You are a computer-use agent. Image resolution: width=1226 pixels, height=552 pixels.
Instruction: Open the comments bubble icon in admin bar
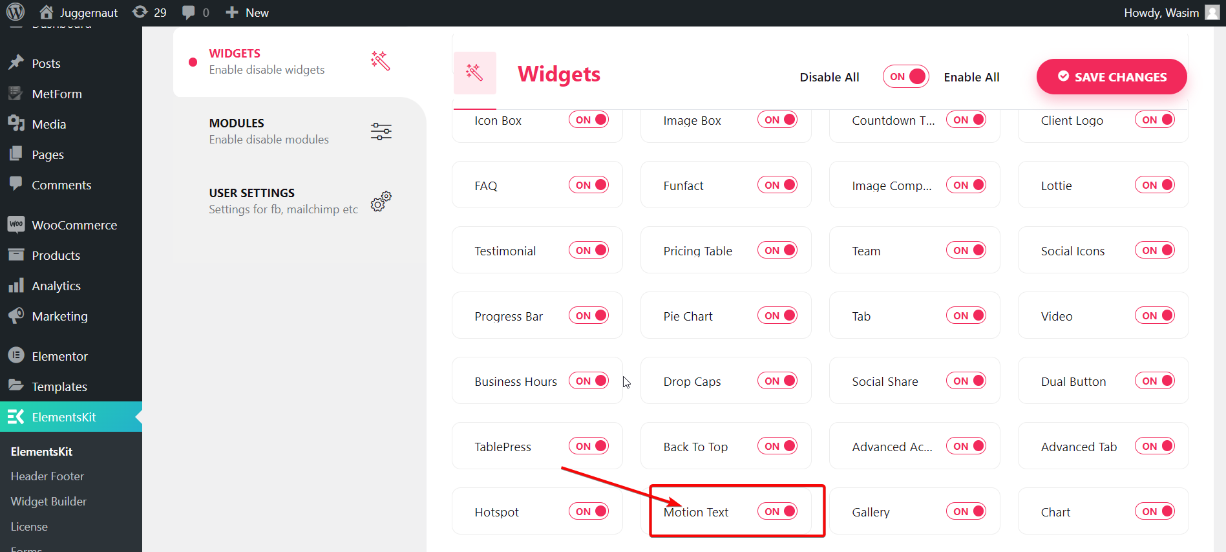[x=189, y=12]
